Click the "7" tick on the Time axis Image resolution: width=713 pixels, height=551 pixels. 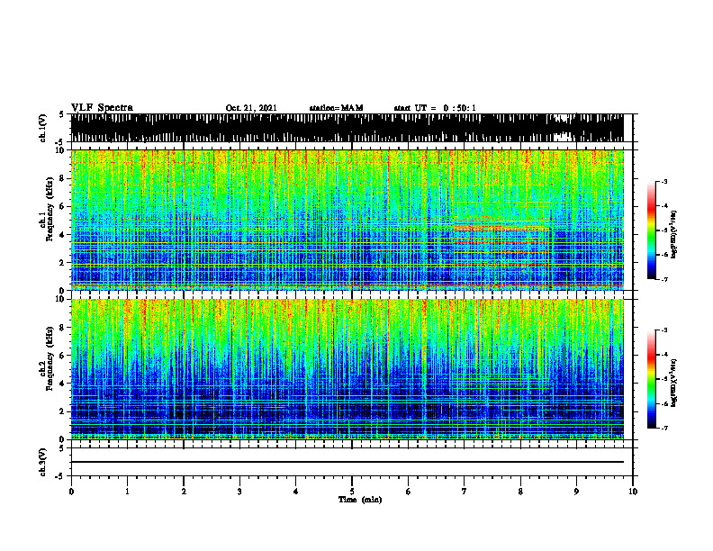point(465,492)
